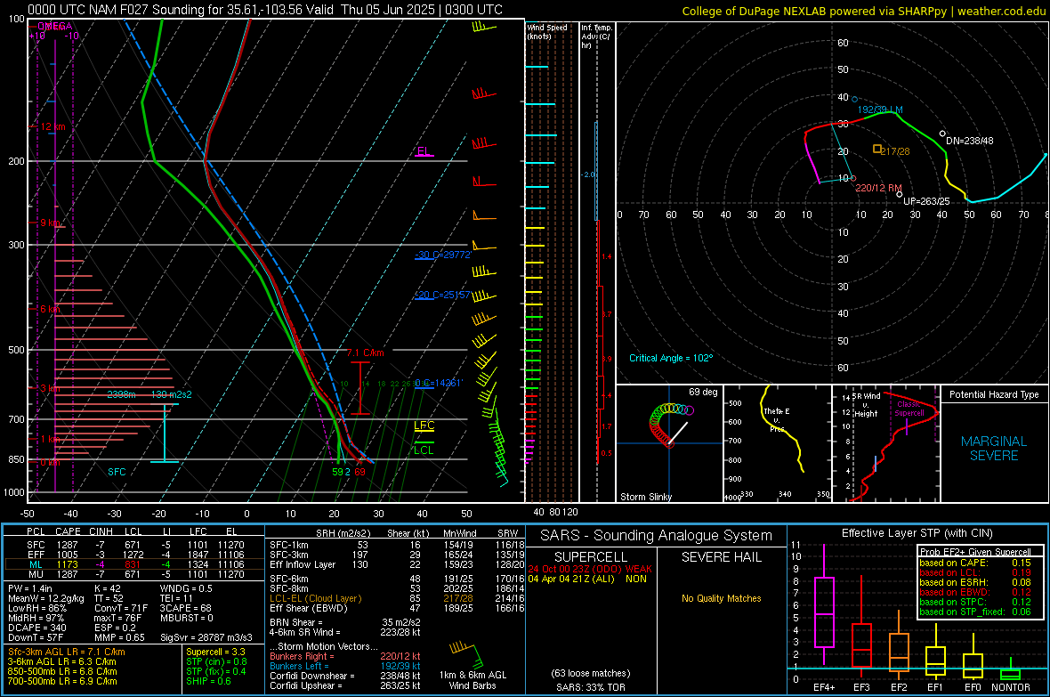This screenshot has height=697, width=1050.
Task: Click the 192/39 LM hodograph label
Action: click(x=880, y=109)
